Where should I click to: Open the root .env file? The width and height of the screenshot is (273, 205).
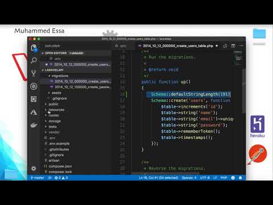tap(76, 138)
